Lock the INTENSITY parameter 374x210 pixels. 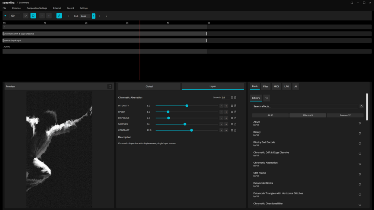(235, 106)
